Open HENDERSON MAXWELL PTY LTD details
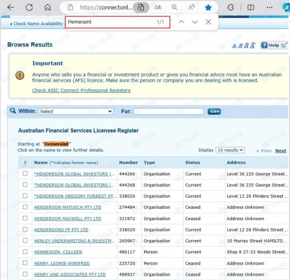Image resolution: width=290 pixels, height=280 pixels. tap(68, 219)
